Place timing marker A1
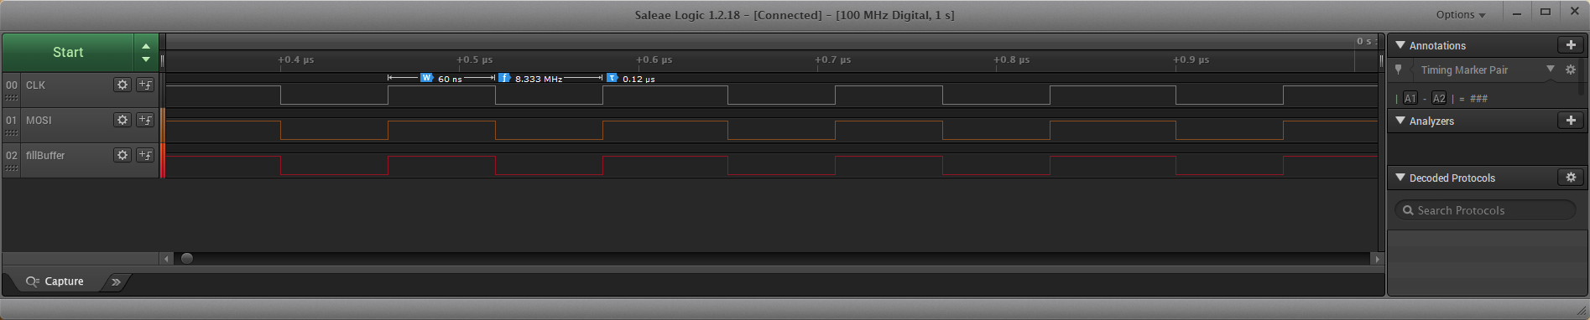 [x=1410, y=98]
